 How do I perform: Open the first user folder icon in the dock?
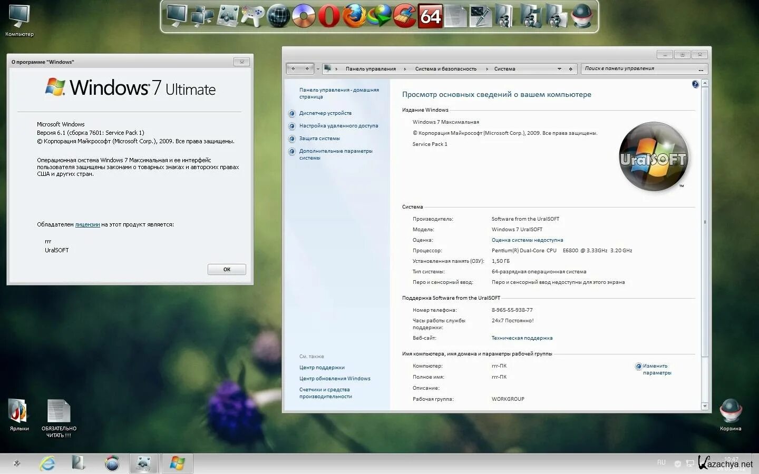click(x=505, y=16)
